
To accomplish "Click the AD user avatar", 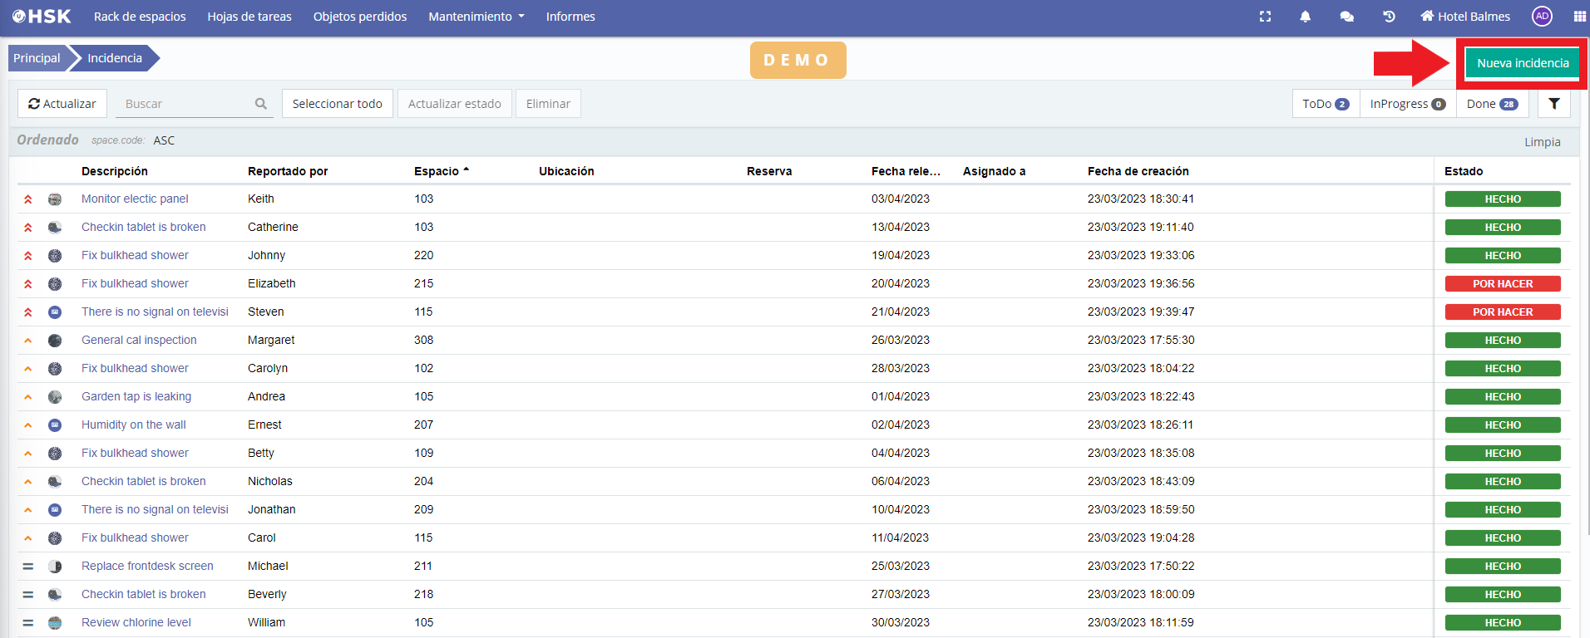I will pos(1542,17).
